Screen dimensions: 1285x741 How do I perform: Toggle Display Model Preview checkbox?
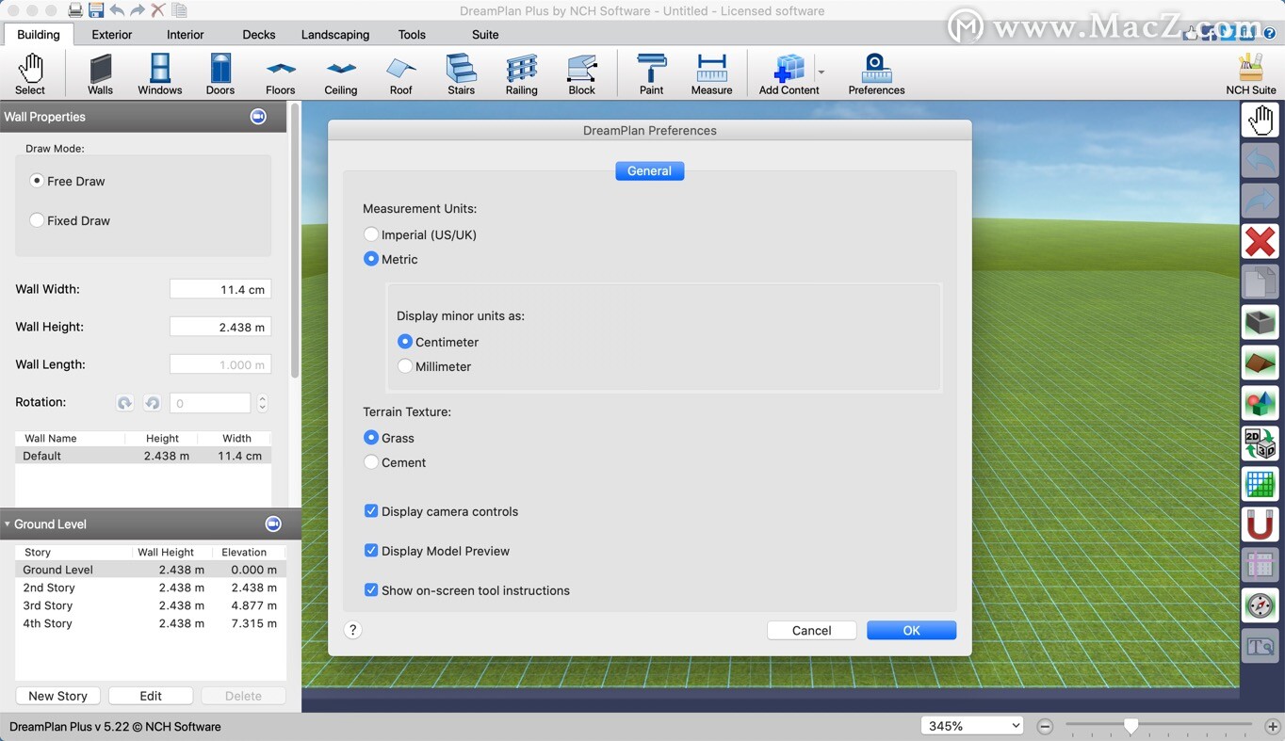(x=371, y=551)
